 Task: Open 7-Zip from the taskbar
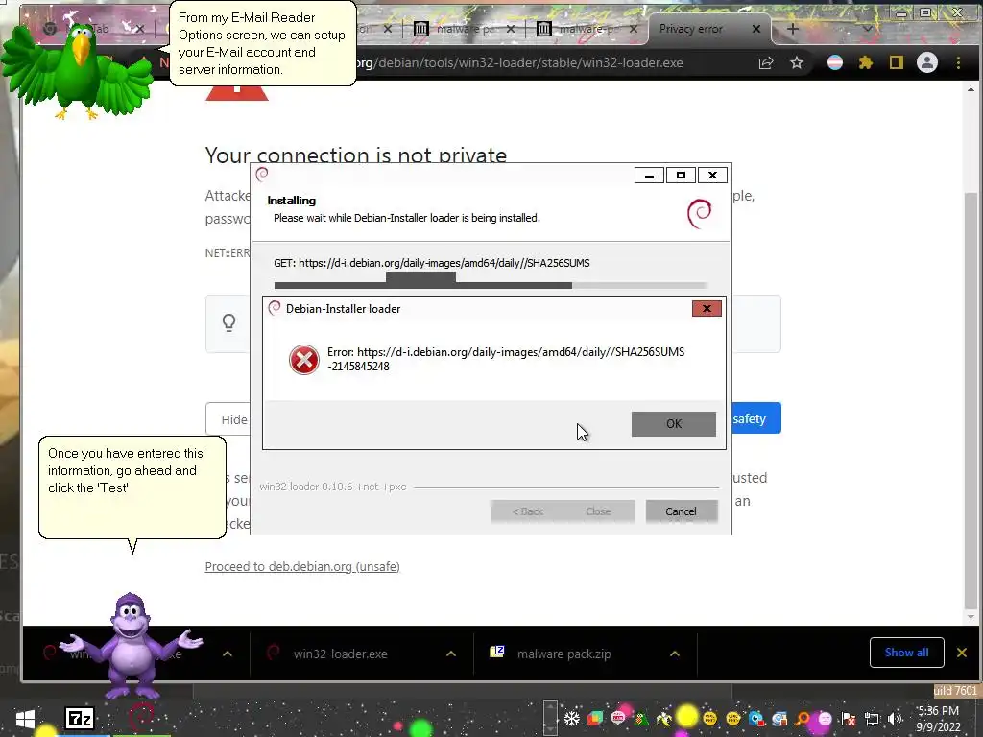(x=80, y=718)
